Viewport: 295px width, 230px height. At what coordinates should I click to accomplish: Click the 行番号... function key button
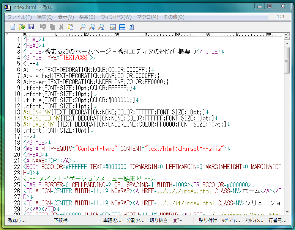[277, 220]
